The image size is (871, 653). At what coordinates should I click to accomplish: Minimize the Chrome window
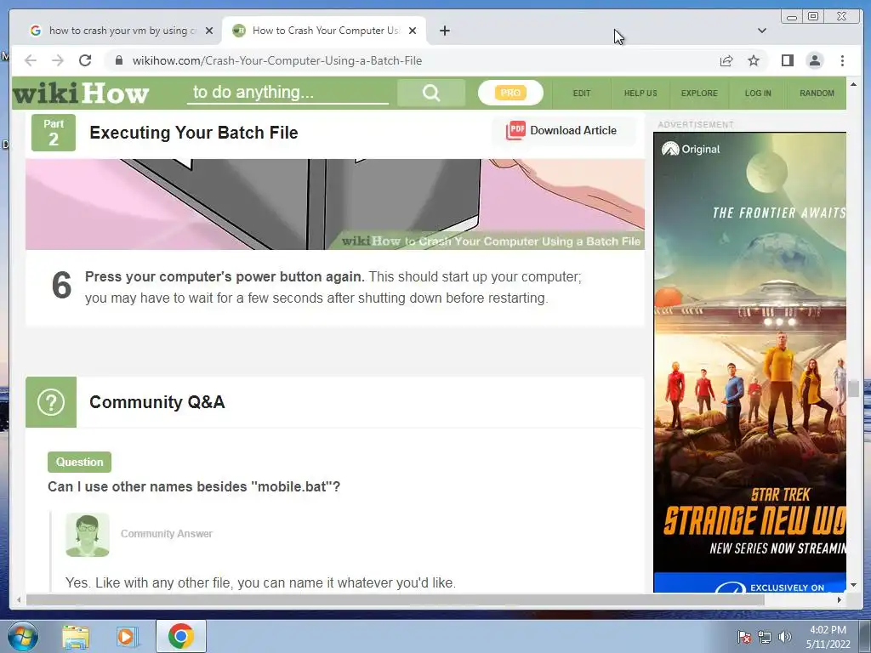tap(792, 17)
